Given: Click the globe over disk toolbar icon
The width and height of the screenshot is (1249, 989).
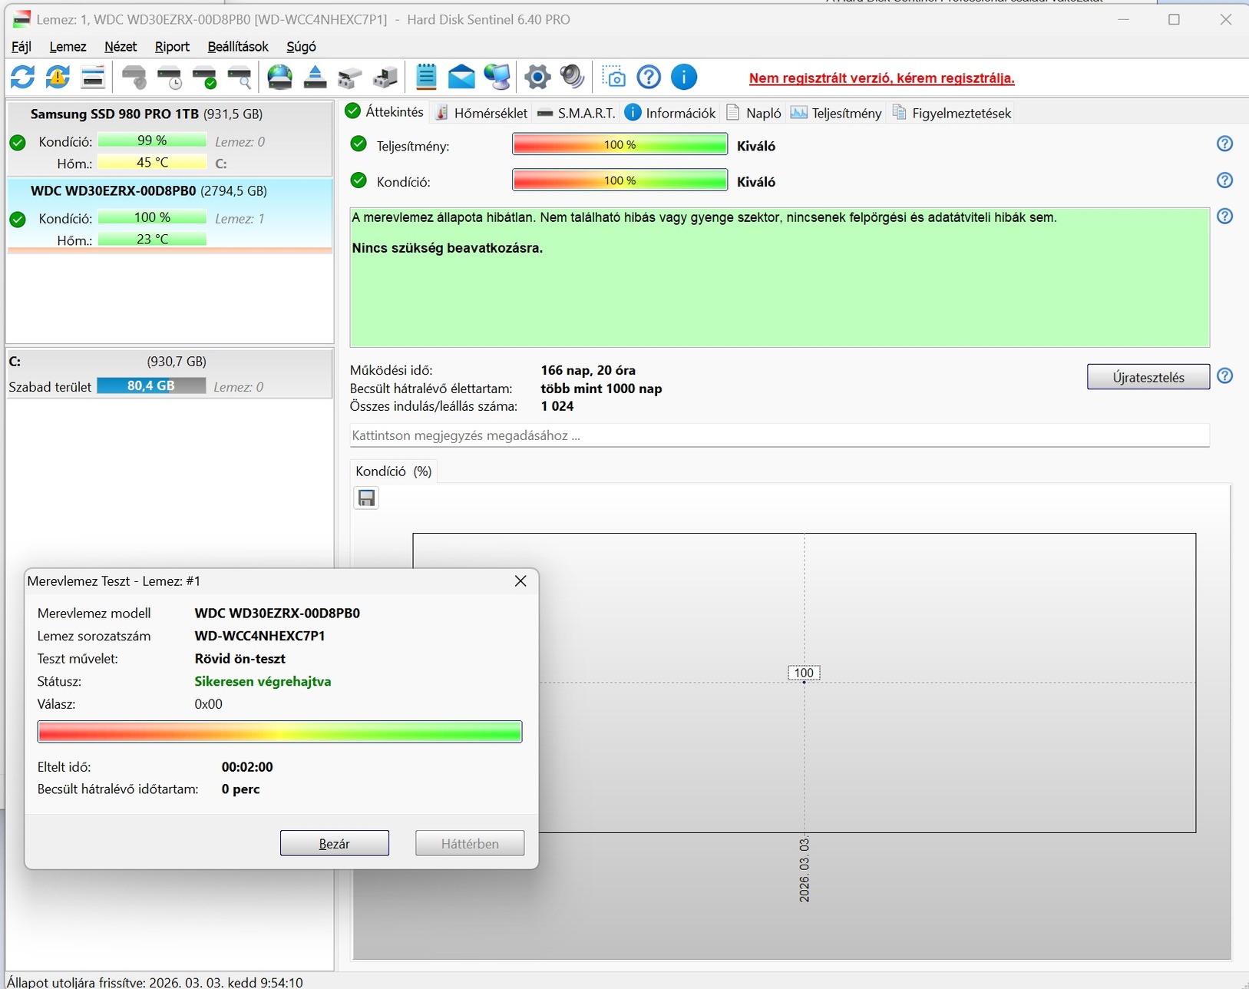Looking at the screenshot, I should tap(280, 77).
